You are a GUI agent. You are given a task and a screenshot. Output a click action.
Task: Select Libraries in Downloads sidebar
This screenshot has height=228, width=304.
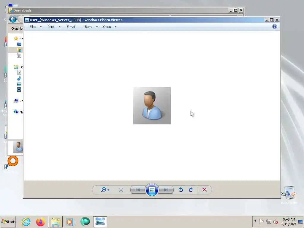point(18,67)
